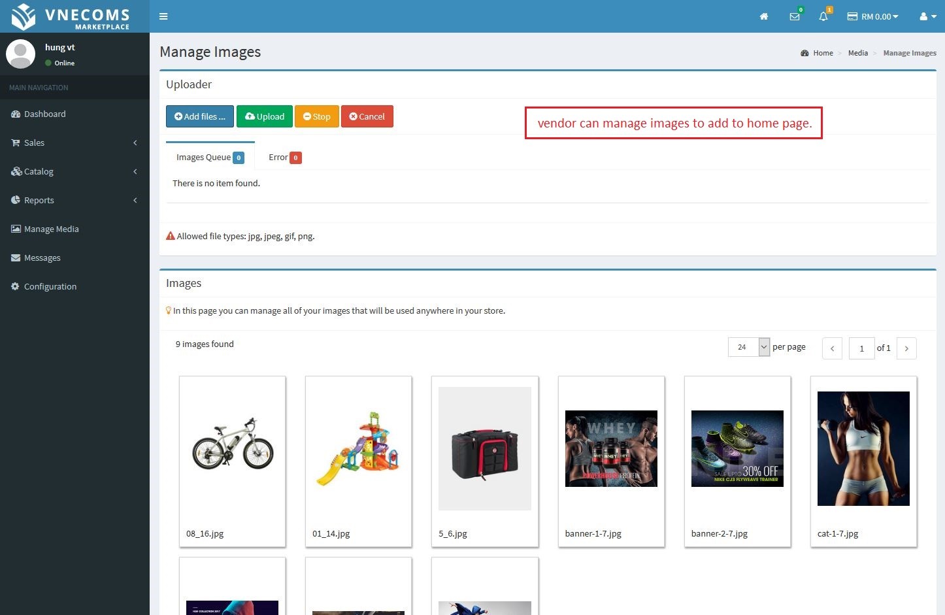
Task: Click the Online status indicator
Action: click(59, 63)
